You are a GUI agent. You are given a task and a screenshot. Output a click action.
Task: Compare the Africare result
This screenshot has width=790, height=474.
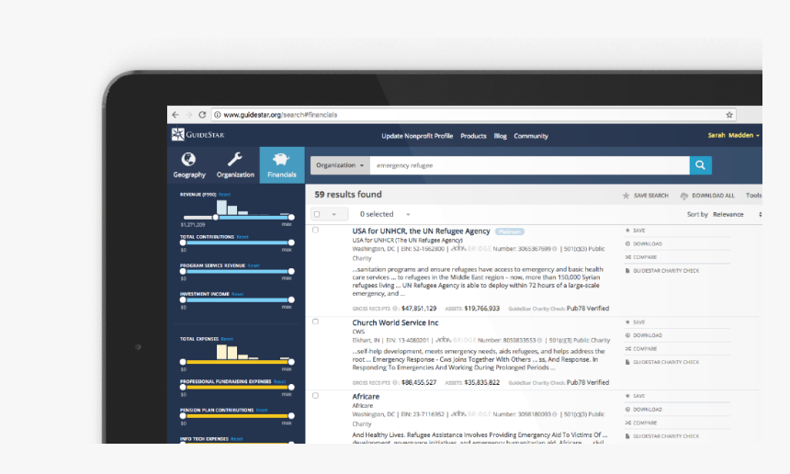[641, 423]
